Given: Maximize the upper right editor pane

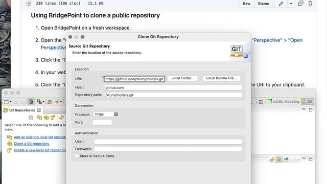Looking at the screenshot, I should pyautogui.click(x=311, y=110).
